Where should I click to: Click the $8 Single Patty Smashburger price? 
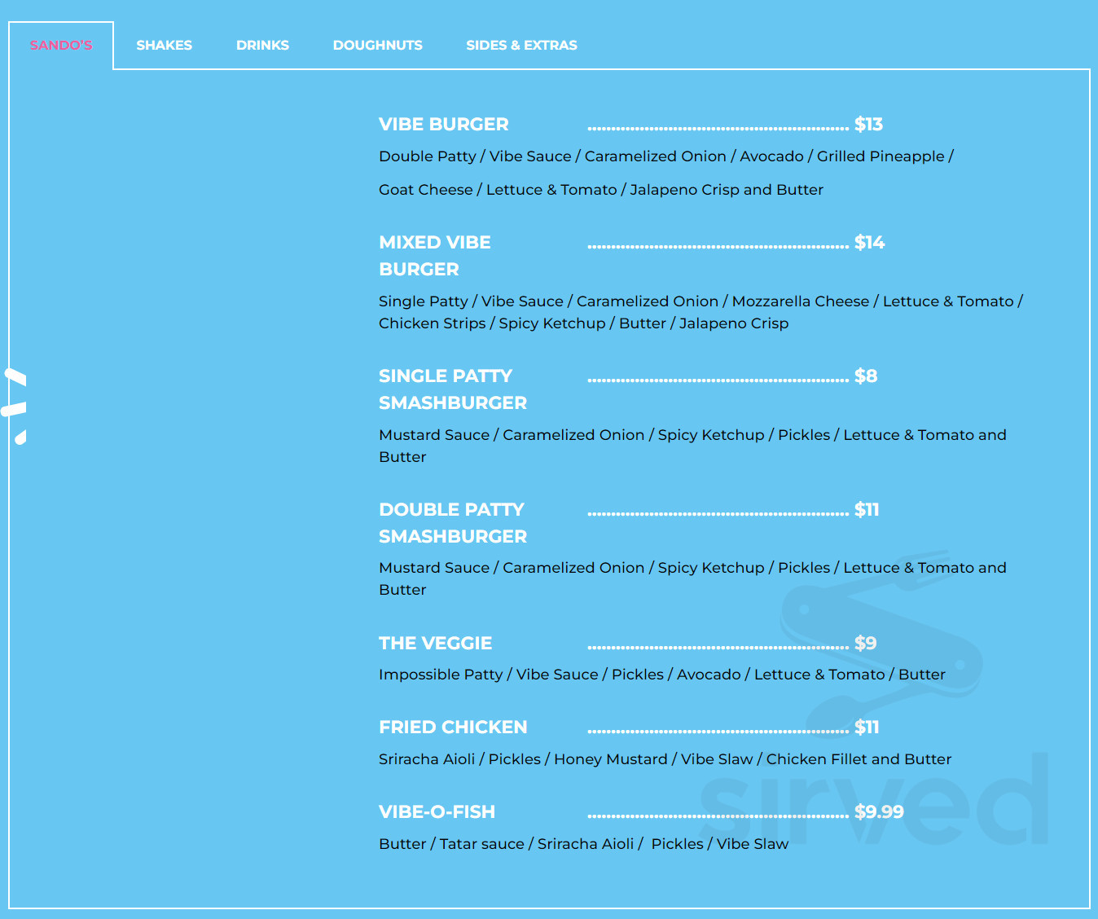point(866,376)
